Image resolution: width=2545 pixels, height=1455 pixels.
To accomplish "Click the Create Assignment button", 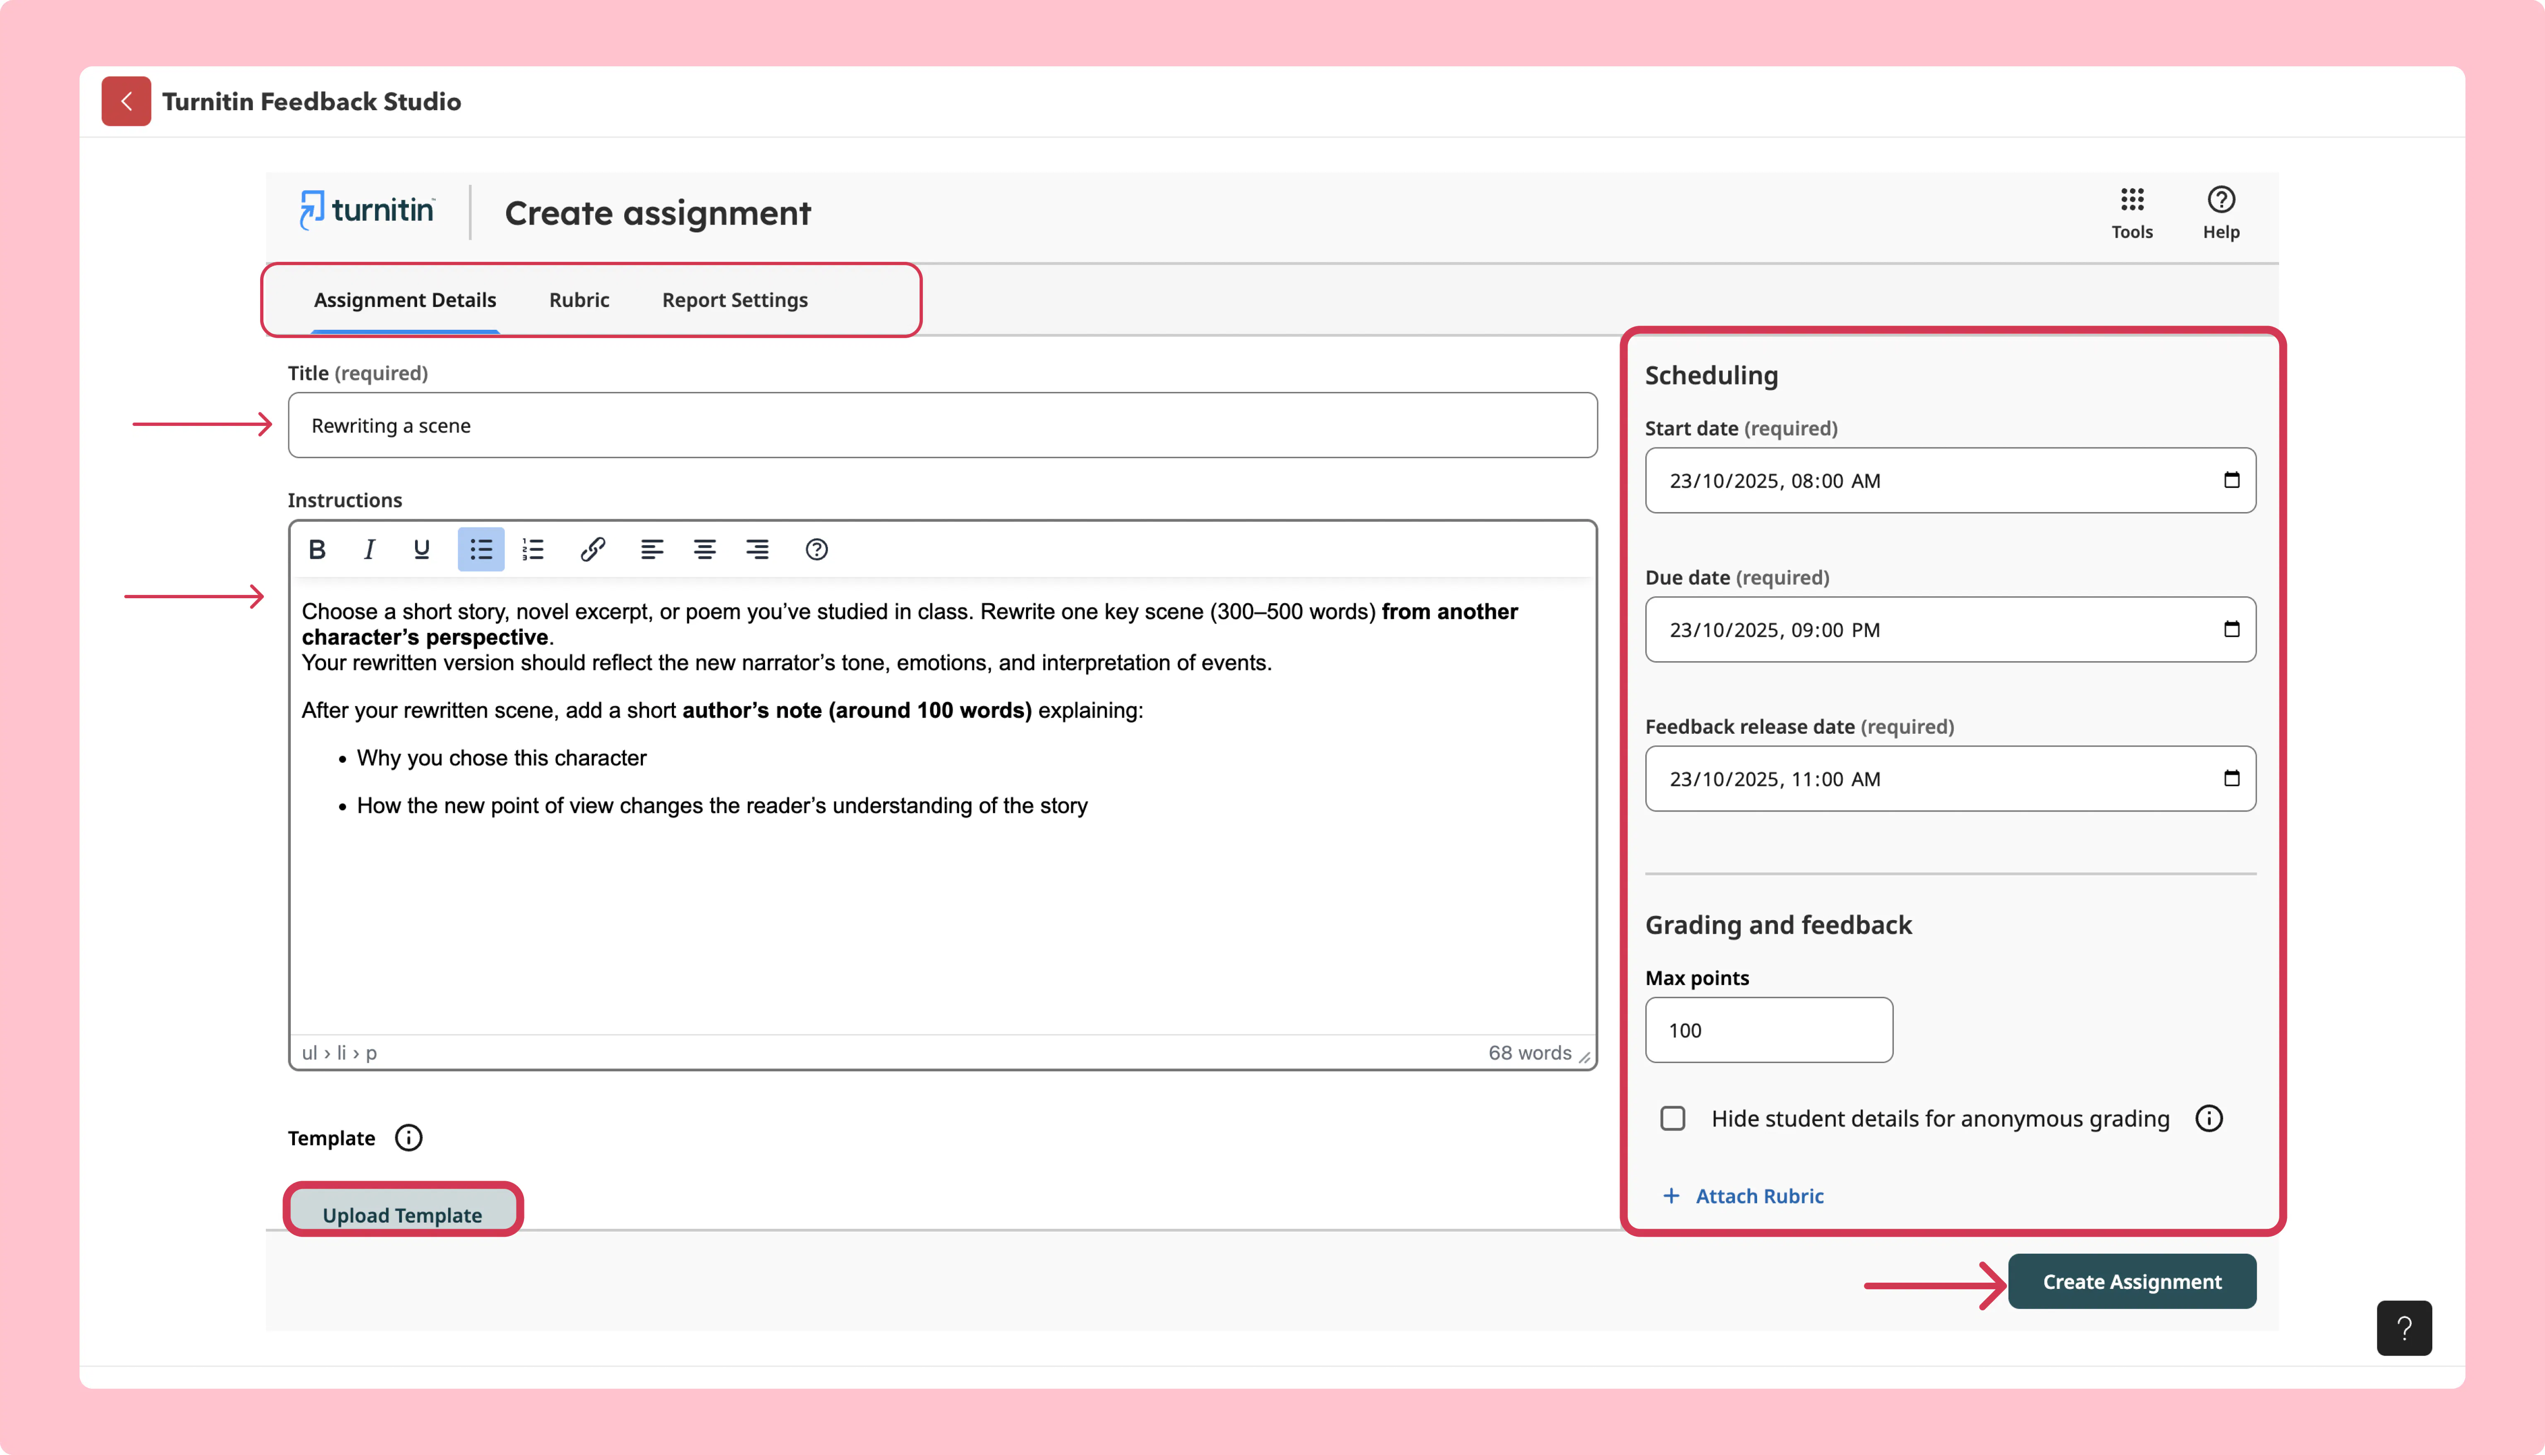I will pyautogui.click(x=2132, y=1281).
